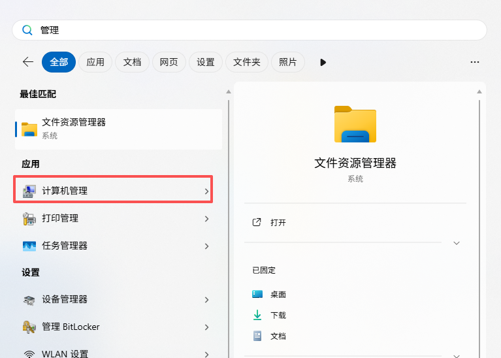Click the large File Explorer folder icon
Viewport: 501px width, 358px height.
tap(355, 123)
